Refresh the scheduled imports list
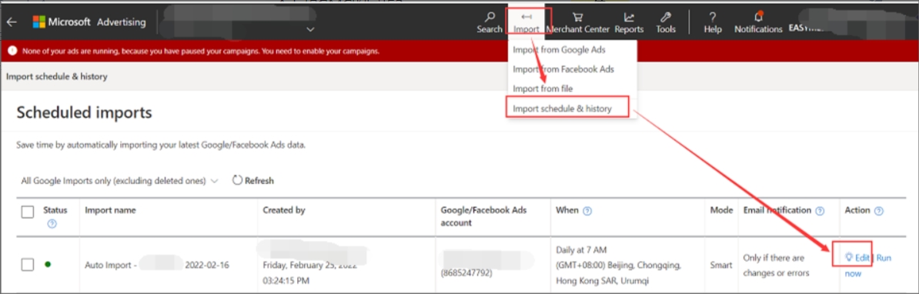This screenshot has height=294, width=919. tap(253, 181)
